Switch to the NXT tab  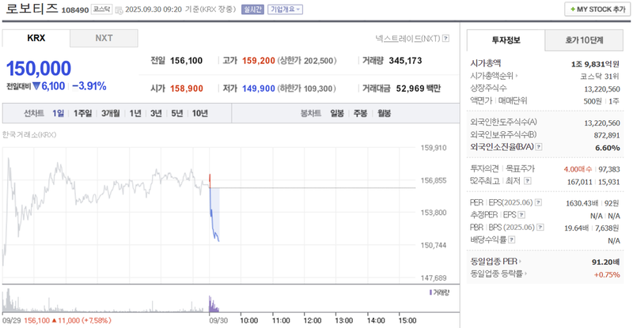tap(104, 38)
